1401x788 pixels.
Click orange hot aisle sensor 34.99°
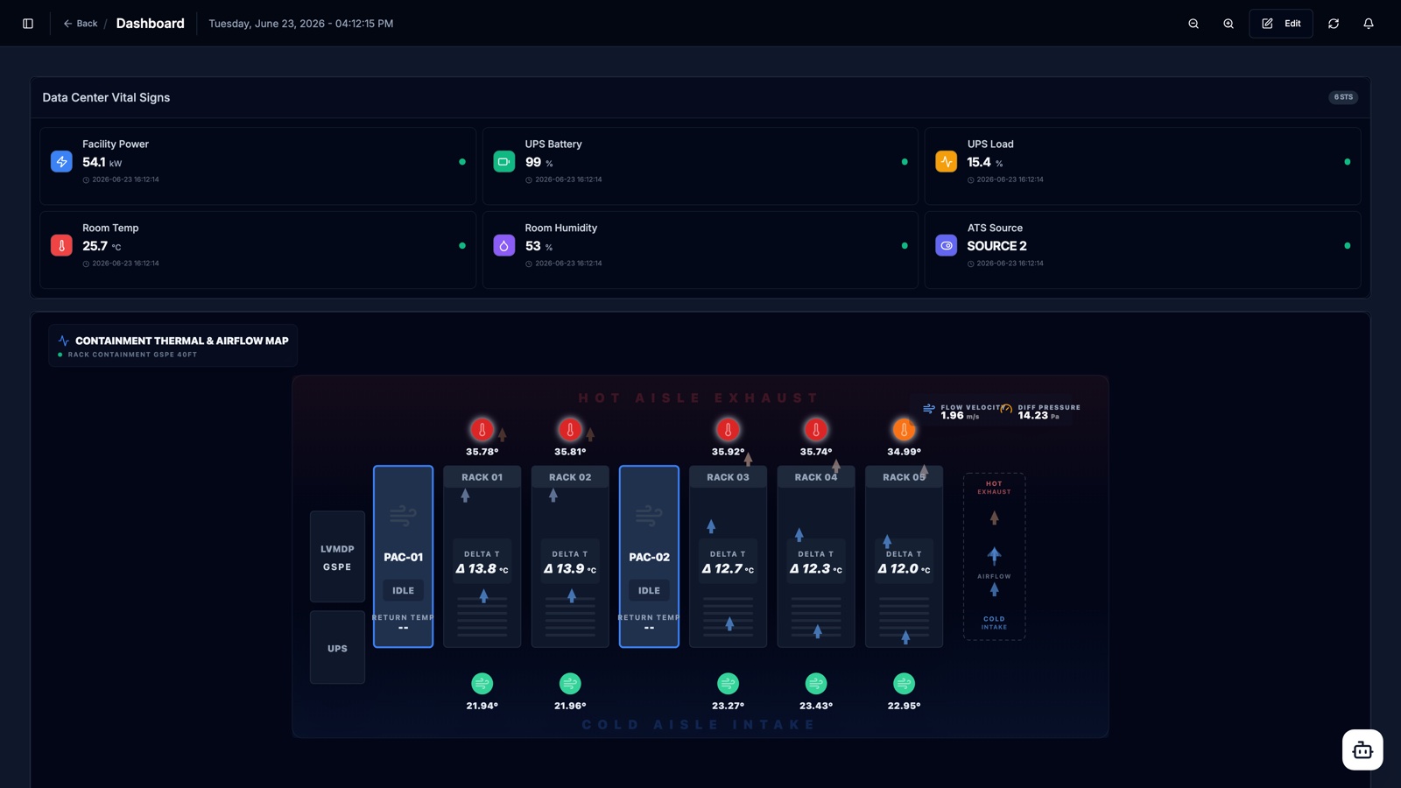tap(904, 430)
